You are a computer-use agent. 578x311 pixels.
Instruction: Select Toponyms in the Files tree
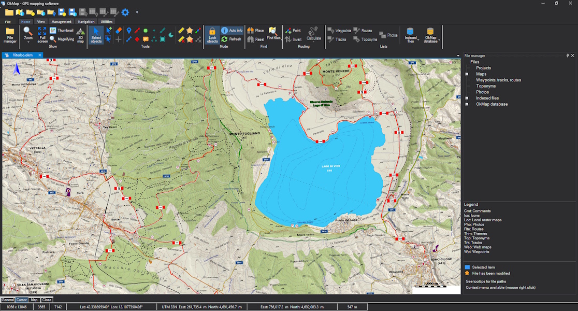(486, 86)
